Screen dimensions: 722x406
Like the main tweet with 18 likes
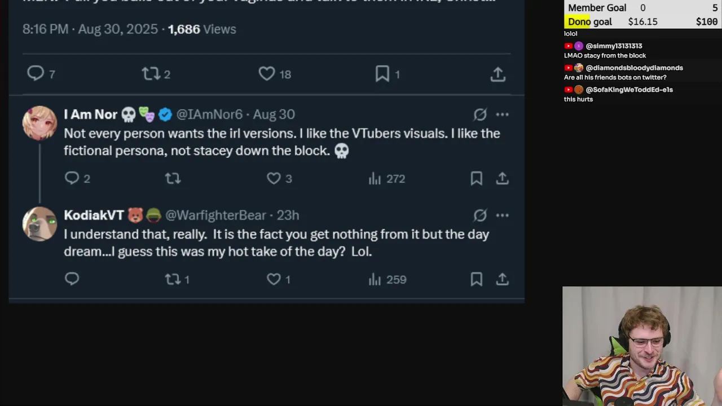click(267, 73)
